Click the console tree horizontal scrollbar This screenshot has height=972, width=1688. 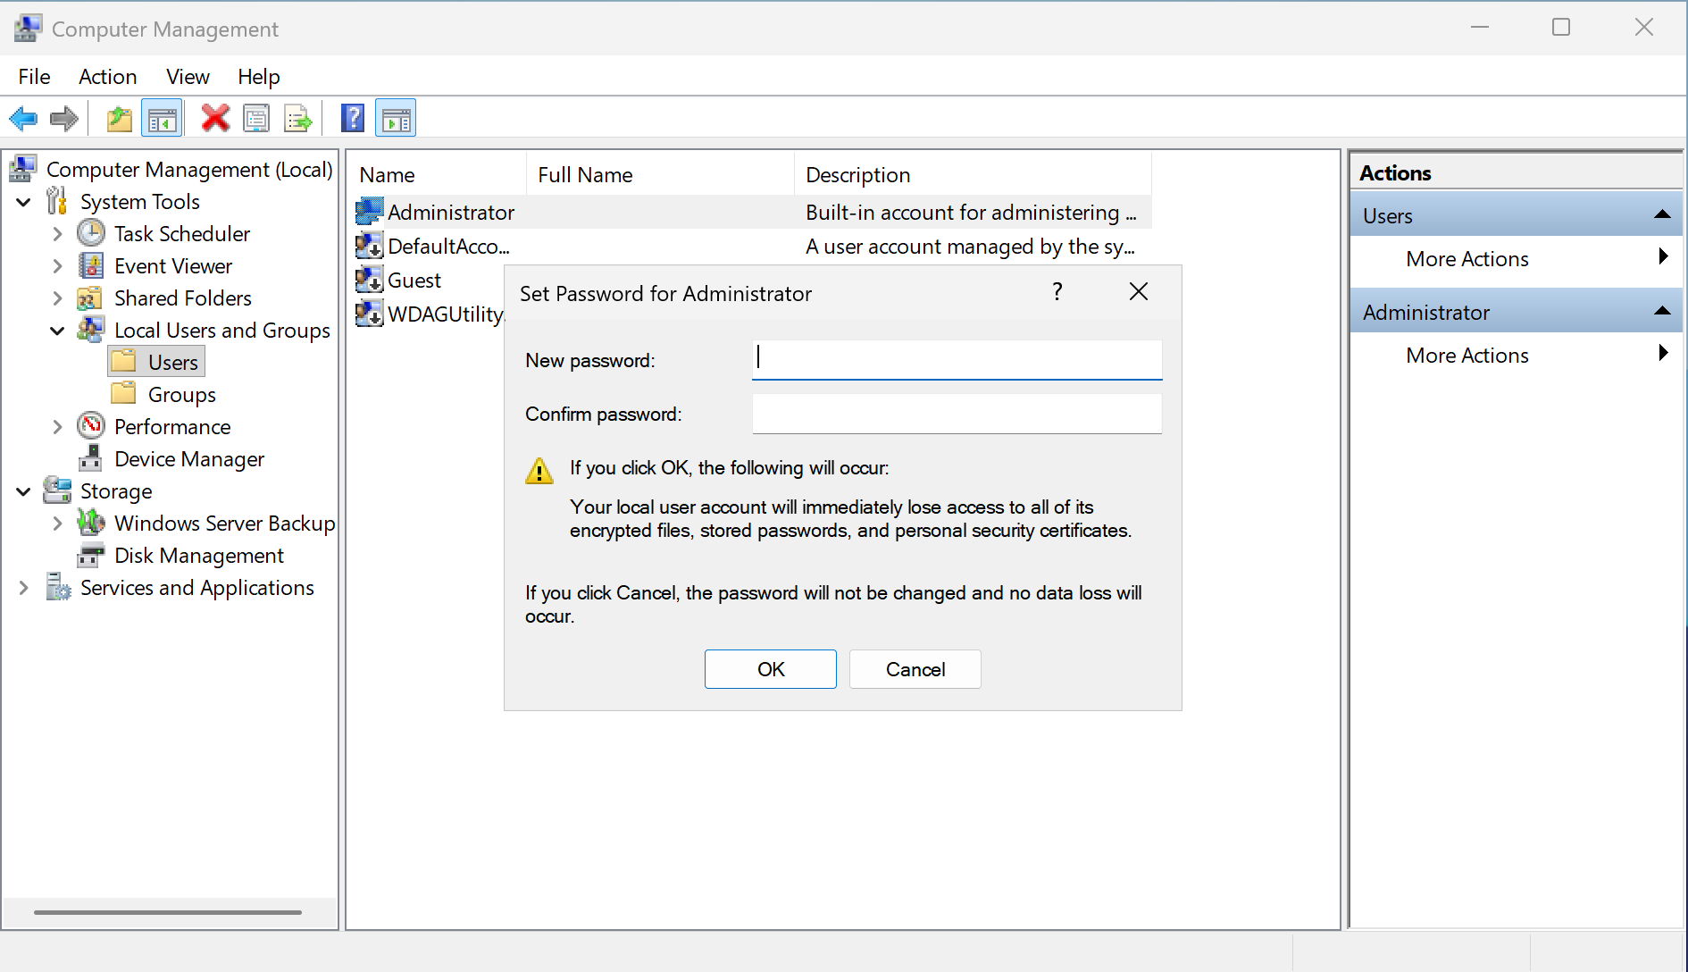click(x=168, y=912)
